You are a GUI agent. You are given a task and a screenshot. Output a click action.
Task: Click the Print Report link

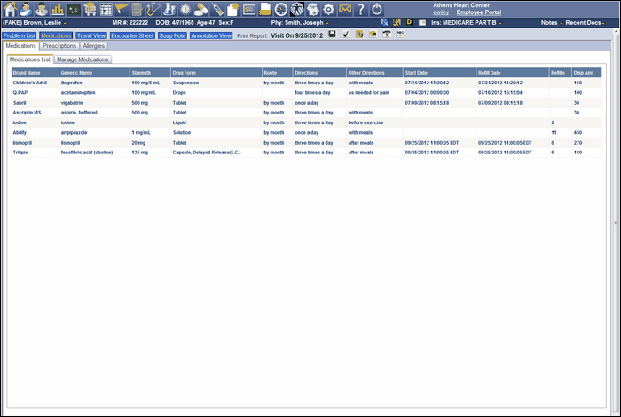251,35
